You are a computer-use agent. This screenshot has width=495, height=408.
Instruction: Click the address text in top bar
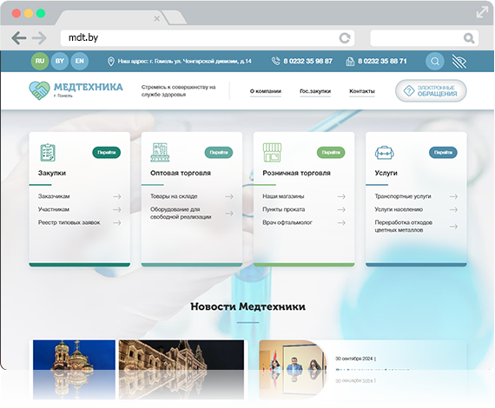[185, 62]
